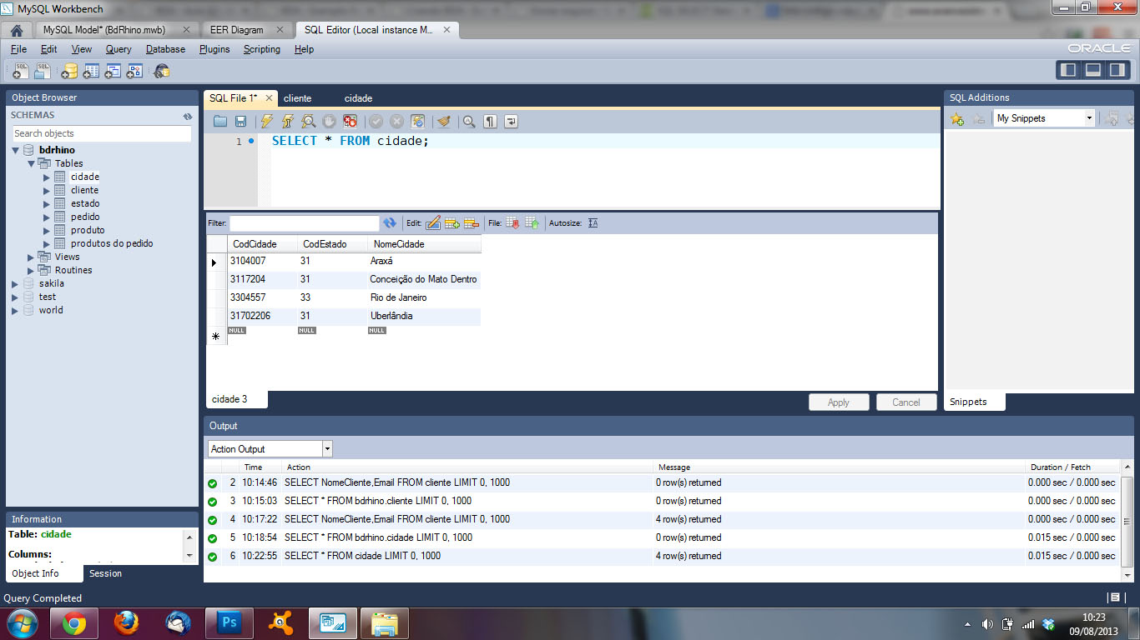Click the Apply button

click(838, 402)
